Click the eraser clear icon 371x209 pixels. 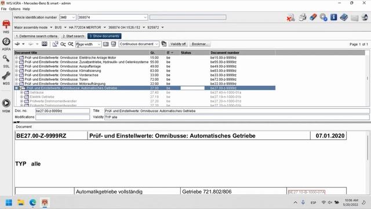coord(313,17)
